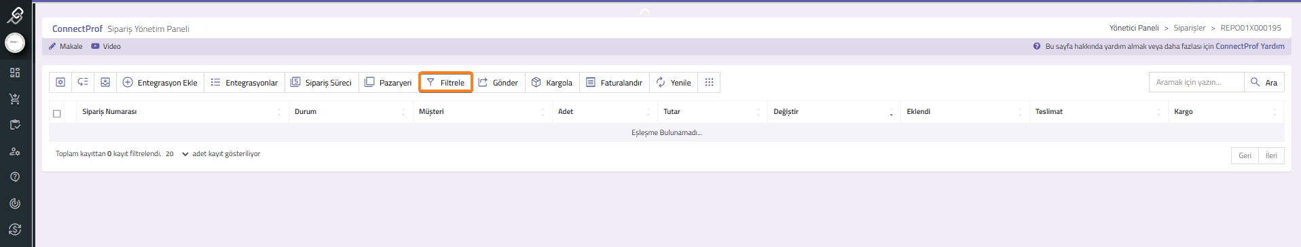Click the list-tree toolbar icon

83,82
